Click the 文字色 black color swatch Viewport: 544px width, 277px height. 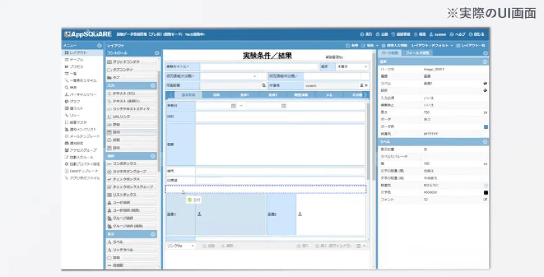[486, 192]
